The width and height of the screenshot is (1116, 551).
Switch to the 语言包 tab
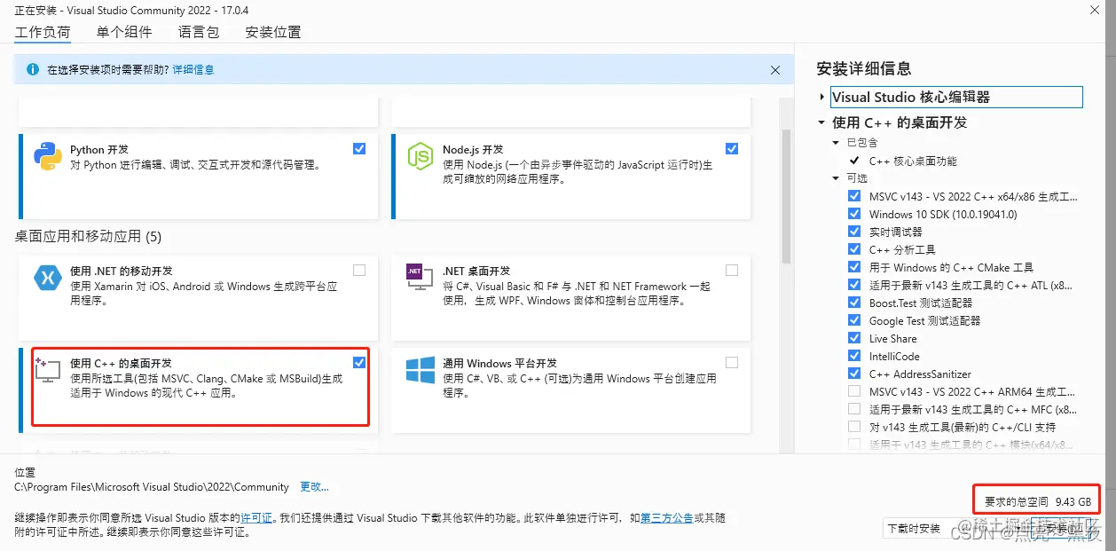[x=199, y=32]
